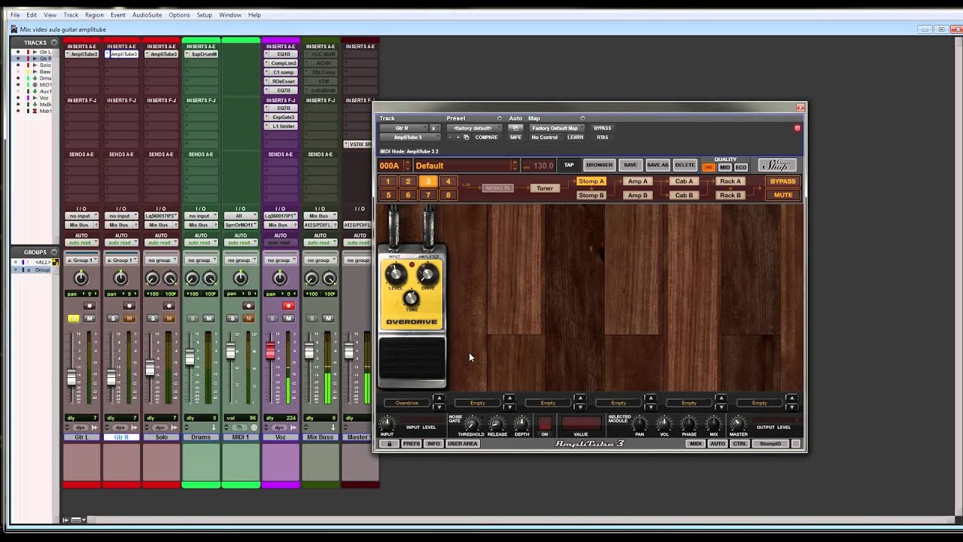Open the Overdrive stomp slot selector

tap(407, 403)
